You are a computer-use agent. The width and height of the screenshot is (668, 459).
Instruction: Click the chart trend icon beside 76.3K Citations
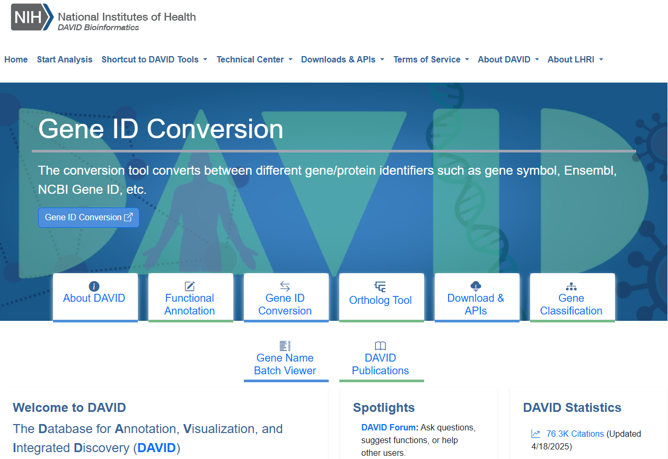[x=535, y=434]
